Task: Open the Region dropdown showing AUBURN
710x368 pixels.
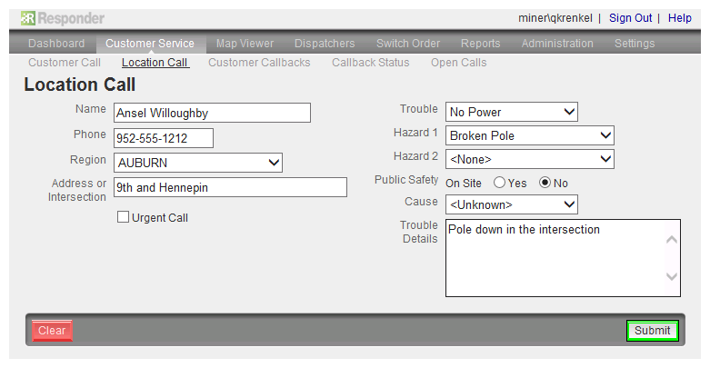Action: [x=198, y=163]
